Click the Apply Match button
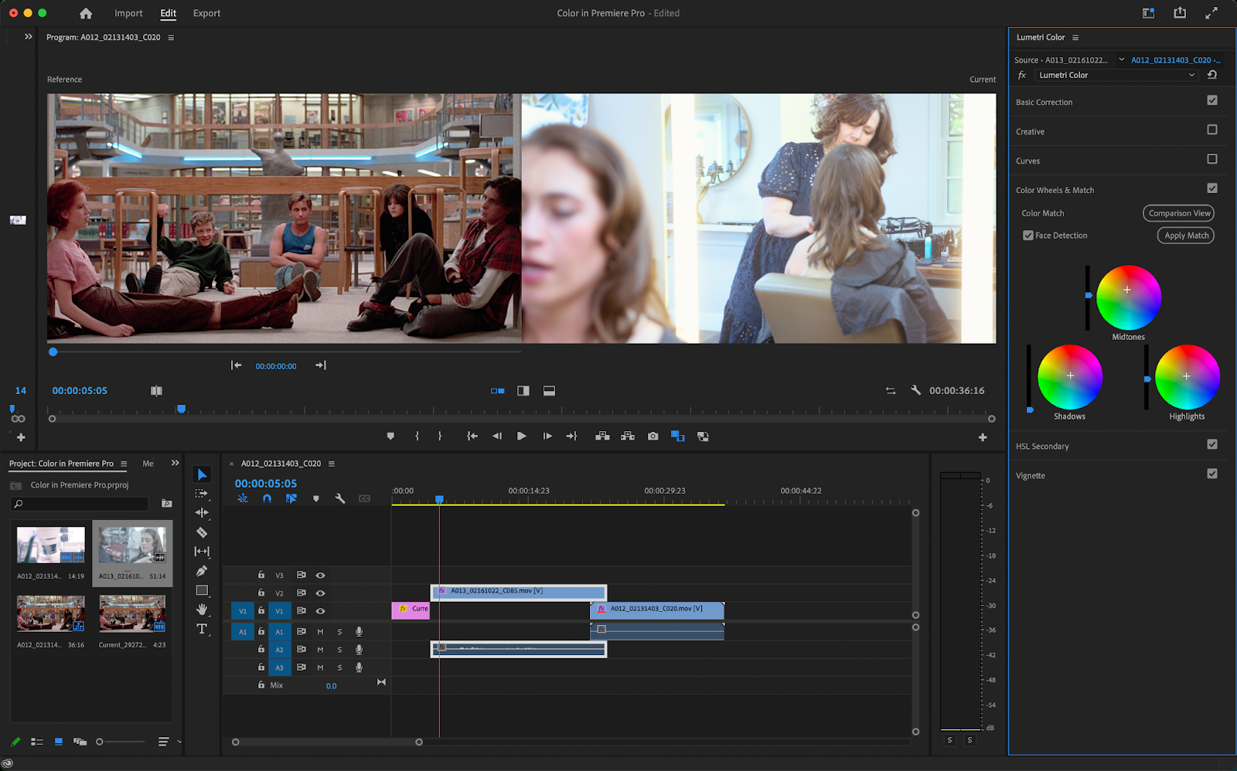The width and height of the screenshot is (1237, 771). click(1186, 236)
